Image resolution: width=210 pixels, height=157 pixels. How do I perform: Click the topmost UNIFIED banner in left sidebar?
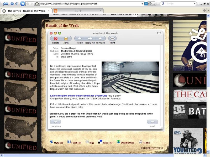coord(21,38)
